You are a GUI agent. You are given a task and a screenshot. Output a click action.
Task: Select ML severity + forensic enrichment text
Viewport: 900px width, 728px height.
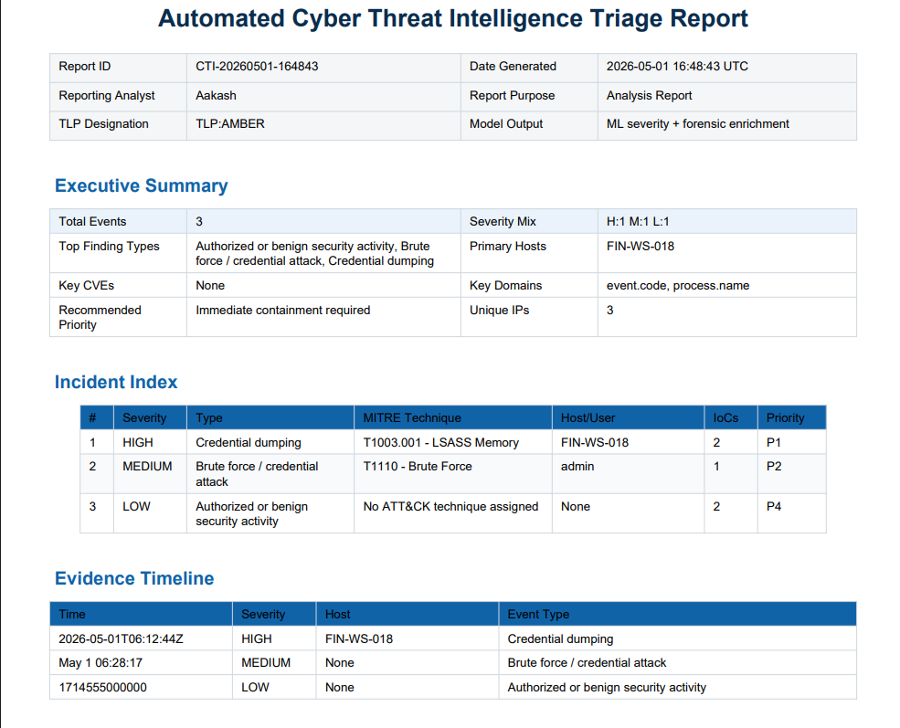(x=697, y=124)
